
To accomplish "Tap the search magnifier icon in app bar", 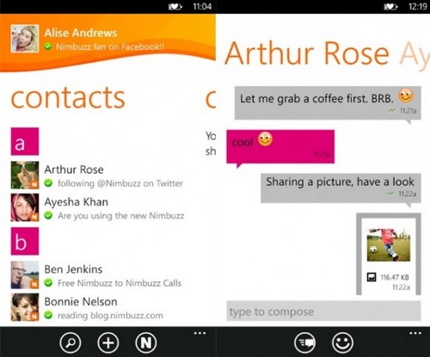I will (x=71, y=342).
